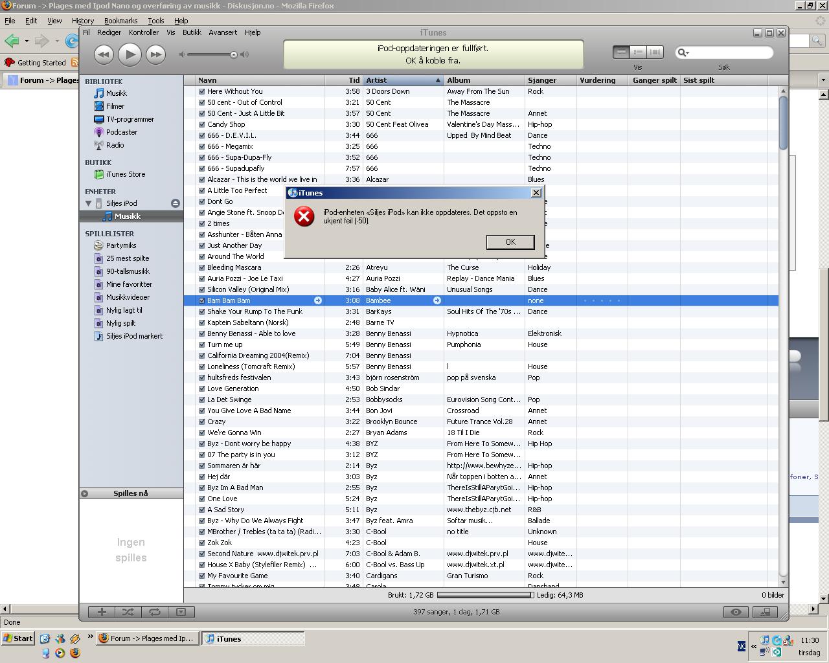
Task: Sort by the Tid column header
Action: (x=344, y=80)
